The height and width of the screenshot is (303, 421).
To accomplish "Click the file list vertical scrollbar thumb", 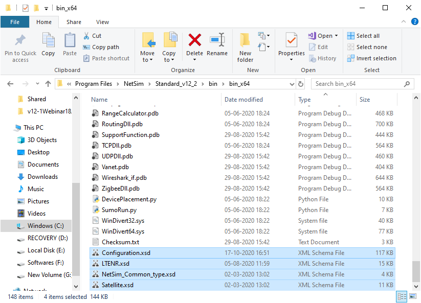I will [416, 271].
